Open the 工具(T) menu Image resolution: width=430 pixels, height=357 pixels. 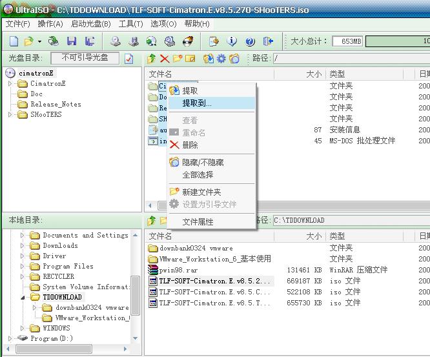(131, 24)
